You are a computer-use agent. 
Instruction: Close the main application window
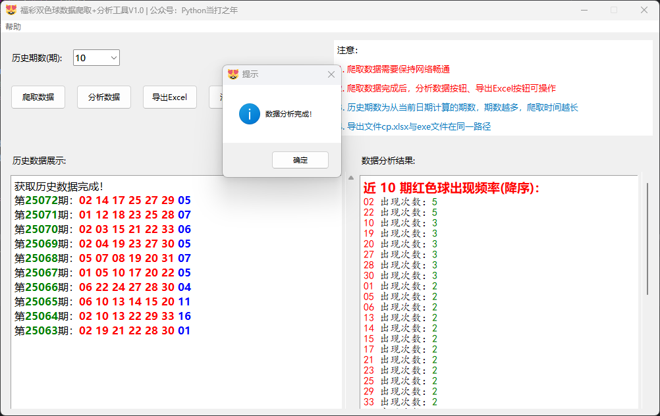pyautogui.click(x=644, y=10)
